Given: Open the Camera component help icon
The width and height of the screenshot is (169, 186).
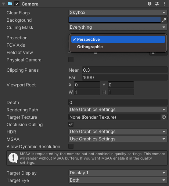Looking at the screenshot, I should (150, 4).
